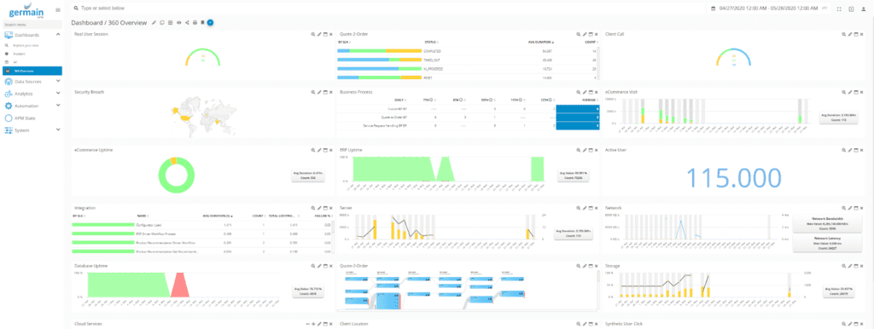This screenshot has height=329, width=874.
Task: Open the APM State menu item
Action: (32, 118)
